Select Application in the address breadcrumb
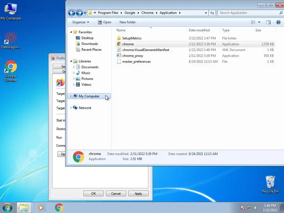 168,13
